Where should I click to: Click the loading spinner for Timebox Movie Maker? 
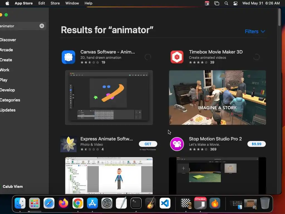tap(256, 57)
